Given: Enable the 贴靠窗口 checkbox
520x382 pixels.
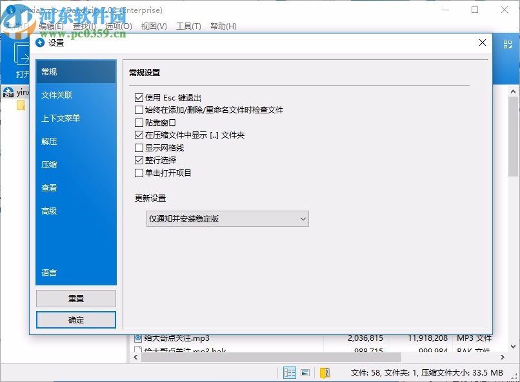Looking at the screenshot, I should (139, 122).
